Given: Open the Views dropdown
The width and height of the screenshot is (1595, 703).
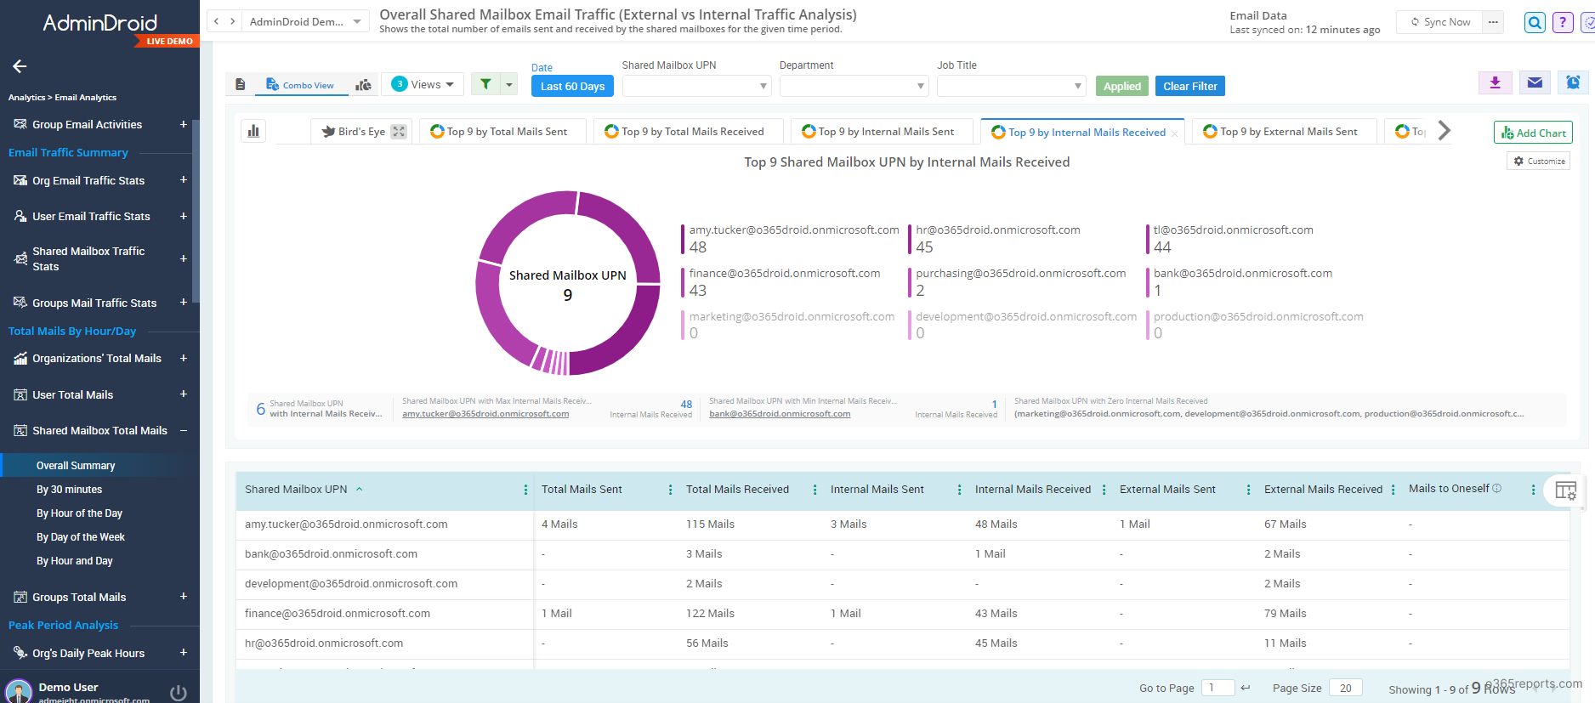Looking at the screenshot, I should coord(423,84).
